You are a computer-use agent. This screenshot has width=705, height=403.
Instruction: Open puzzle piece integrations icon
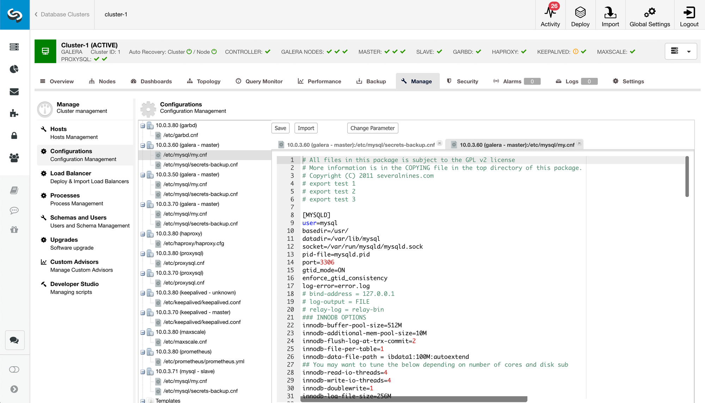click(14, 113)
